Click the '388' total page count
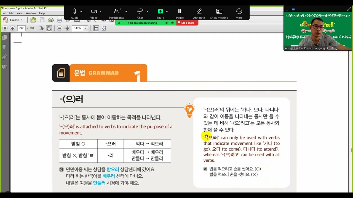 [x=32, y=28]
